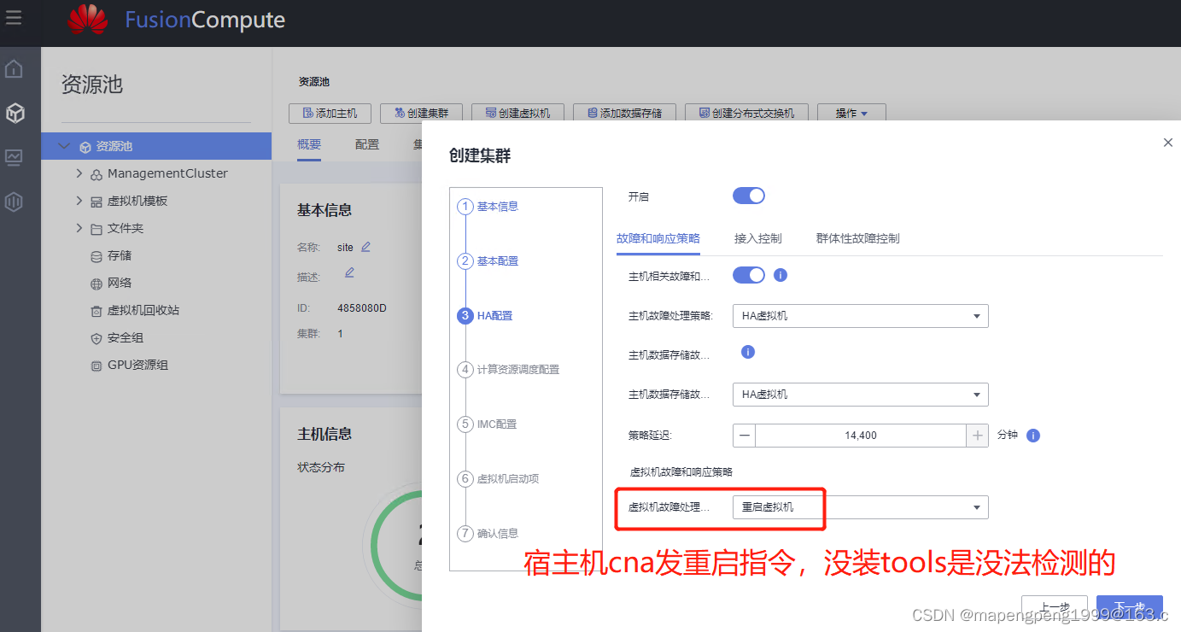Click the 策略延迟 value field 14,400
Screen dimensions: 1181x632
tap(861, 436)
